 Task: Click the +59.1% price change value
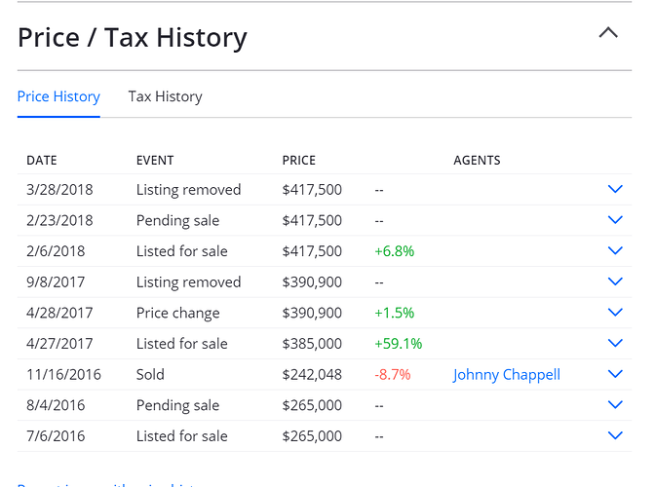pyautogui.click(x=398, y=344)
